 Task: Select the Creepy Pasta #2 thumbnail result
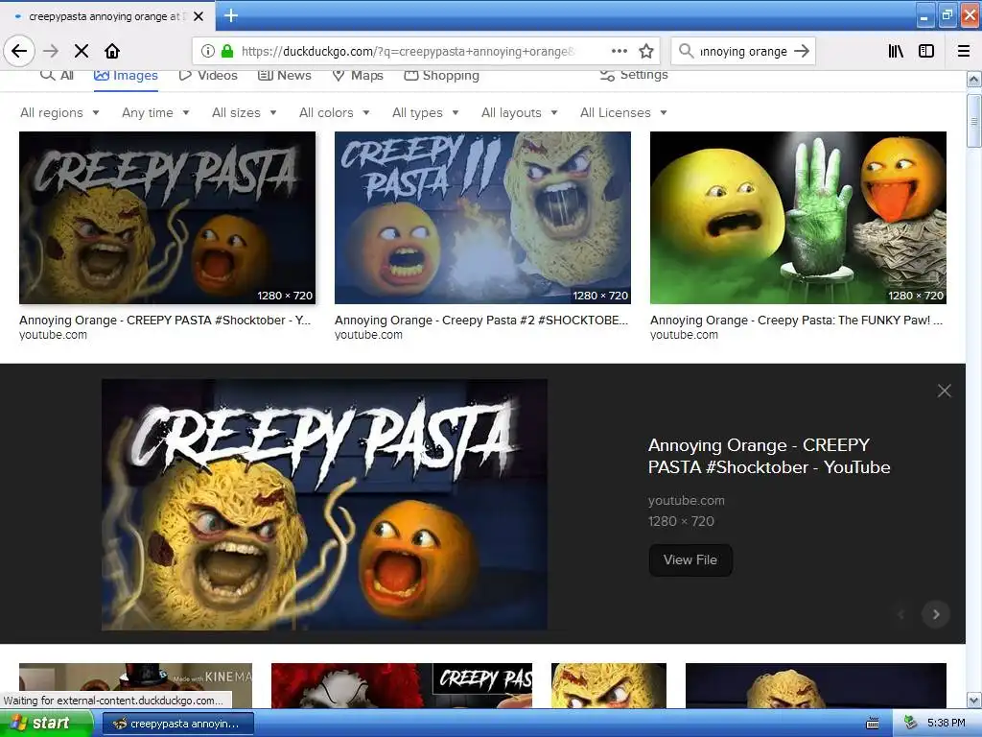coord(482,218)
